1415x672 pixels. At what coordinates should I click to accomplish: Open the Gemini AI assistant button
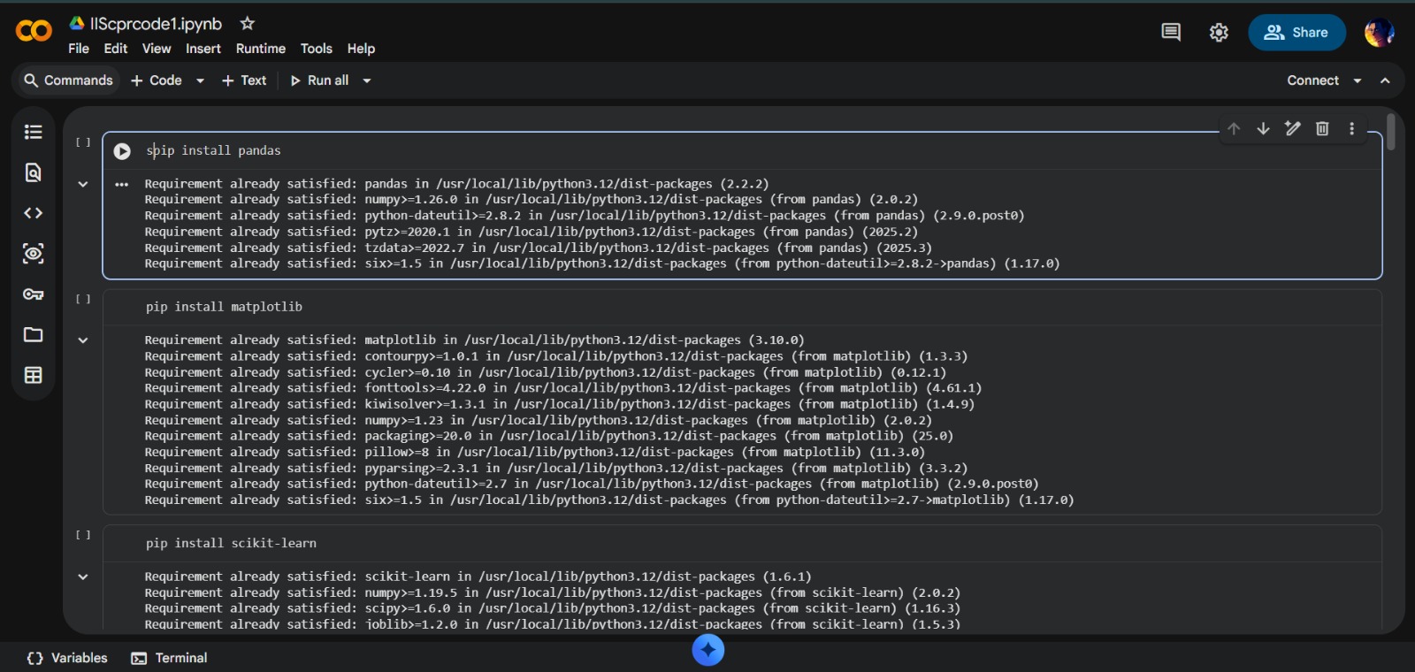(707, 650)
